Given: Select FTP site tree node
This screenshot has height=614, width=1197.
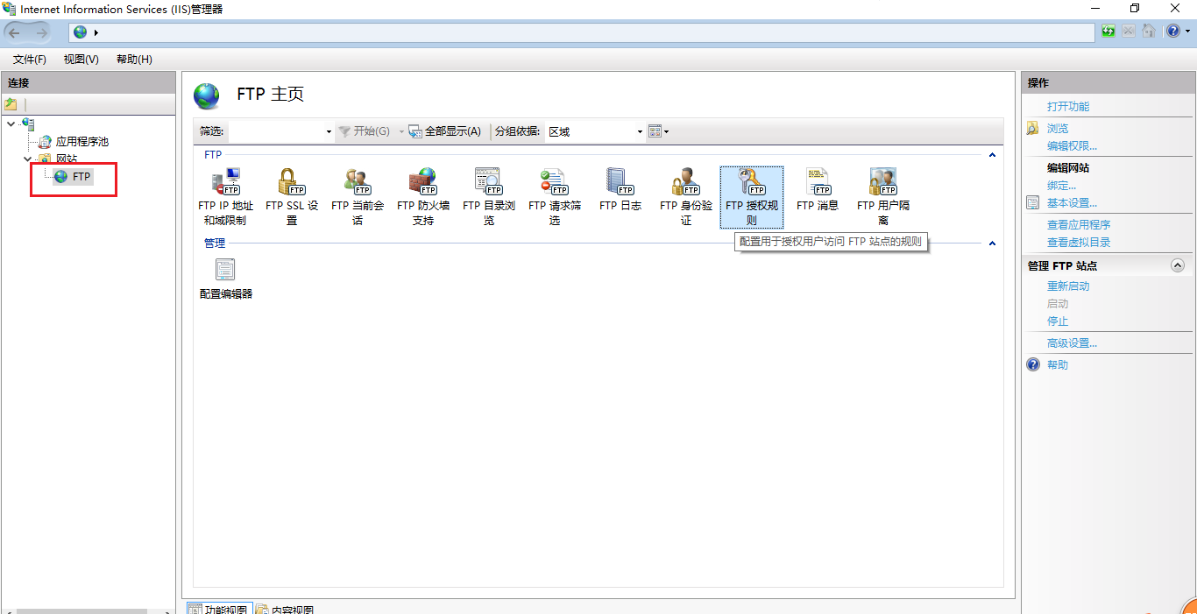Looking at the screenshot, I should [81, 177].
